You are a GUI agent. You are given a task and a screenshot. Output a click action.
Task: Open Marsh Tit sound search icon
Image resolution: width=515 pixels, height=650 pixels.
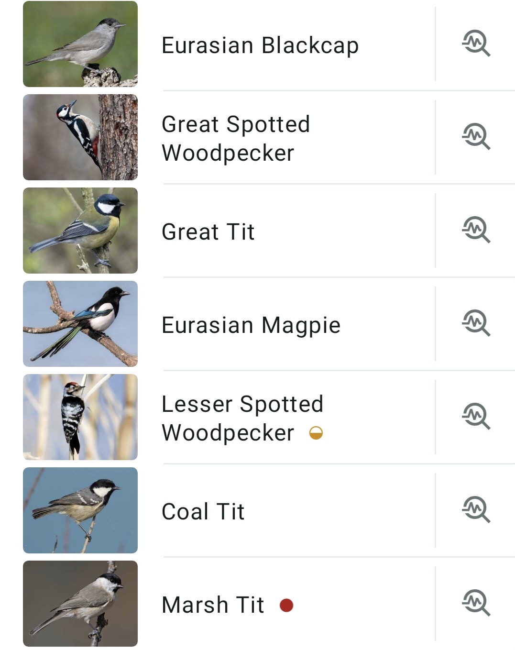[476, 603]
